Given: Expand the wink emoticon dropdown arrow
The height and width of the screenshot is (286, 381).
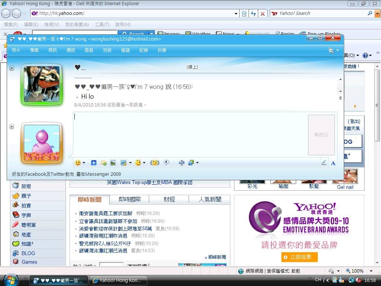Looking at the screenshot, I should (144, 163).
